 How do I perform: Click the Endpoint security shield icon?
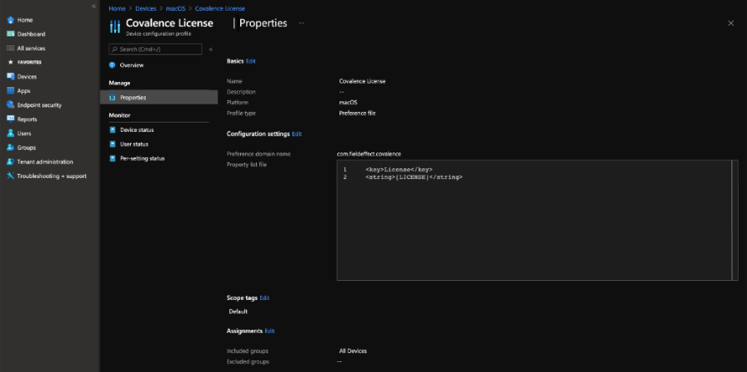click(11, 104)
